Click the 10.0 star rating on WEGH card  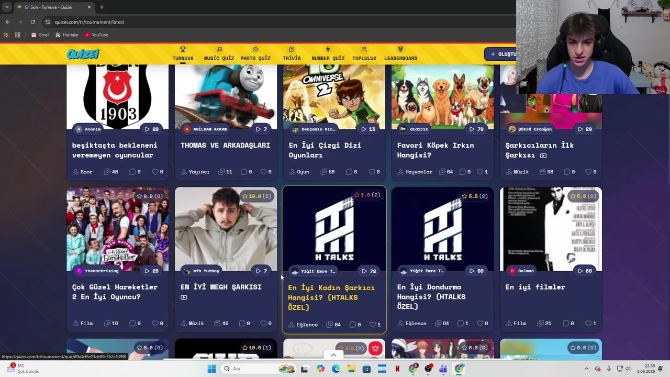click(x=256, y=196)
